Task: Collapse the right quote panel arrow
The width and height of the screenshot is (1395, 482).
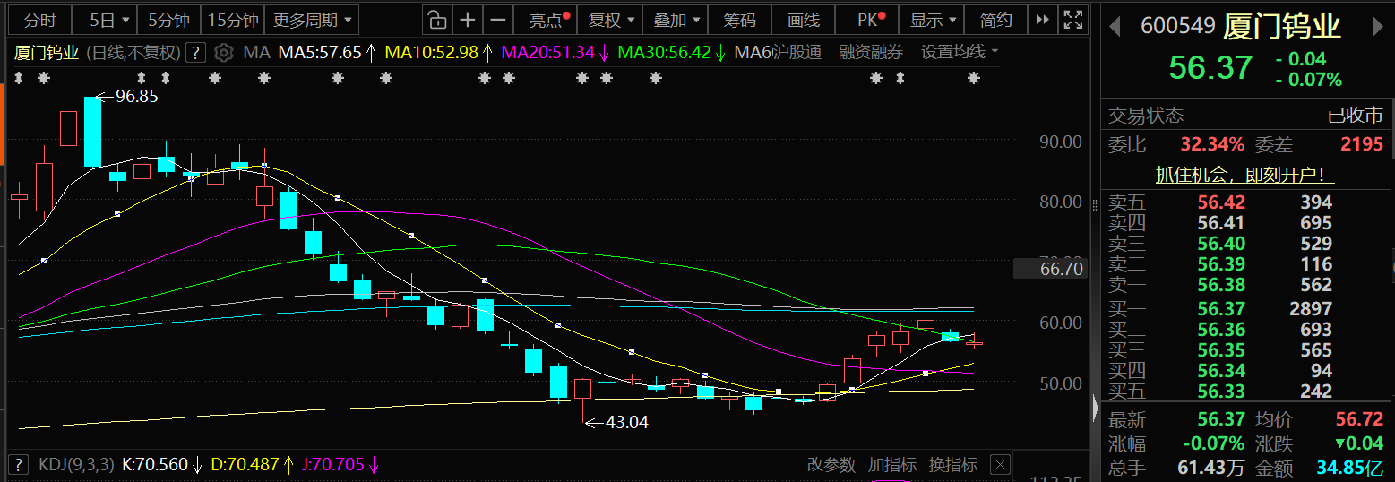Action: click(x=1094, y=409)
